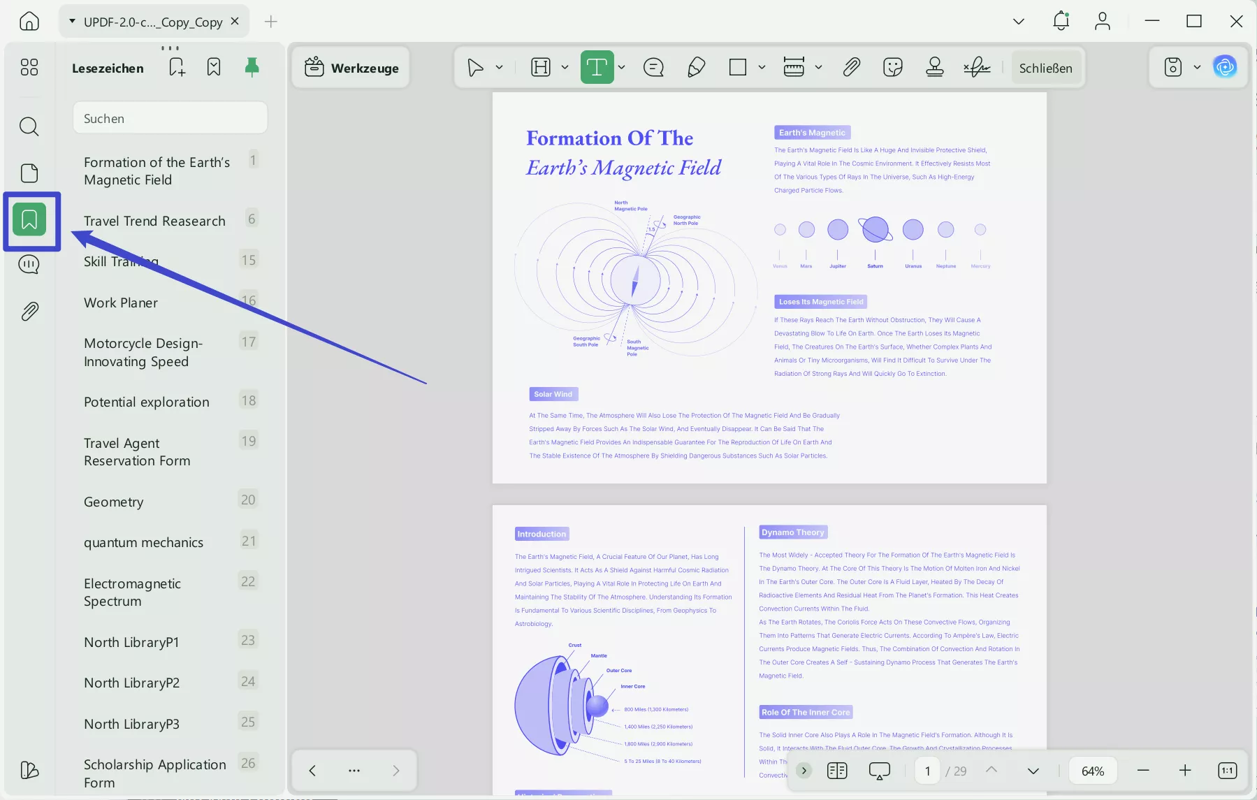The width and height of the screenshot is (1257, 800).
Task: Expand the measure tool dropdown arrow
Action: tap(818, 68)
